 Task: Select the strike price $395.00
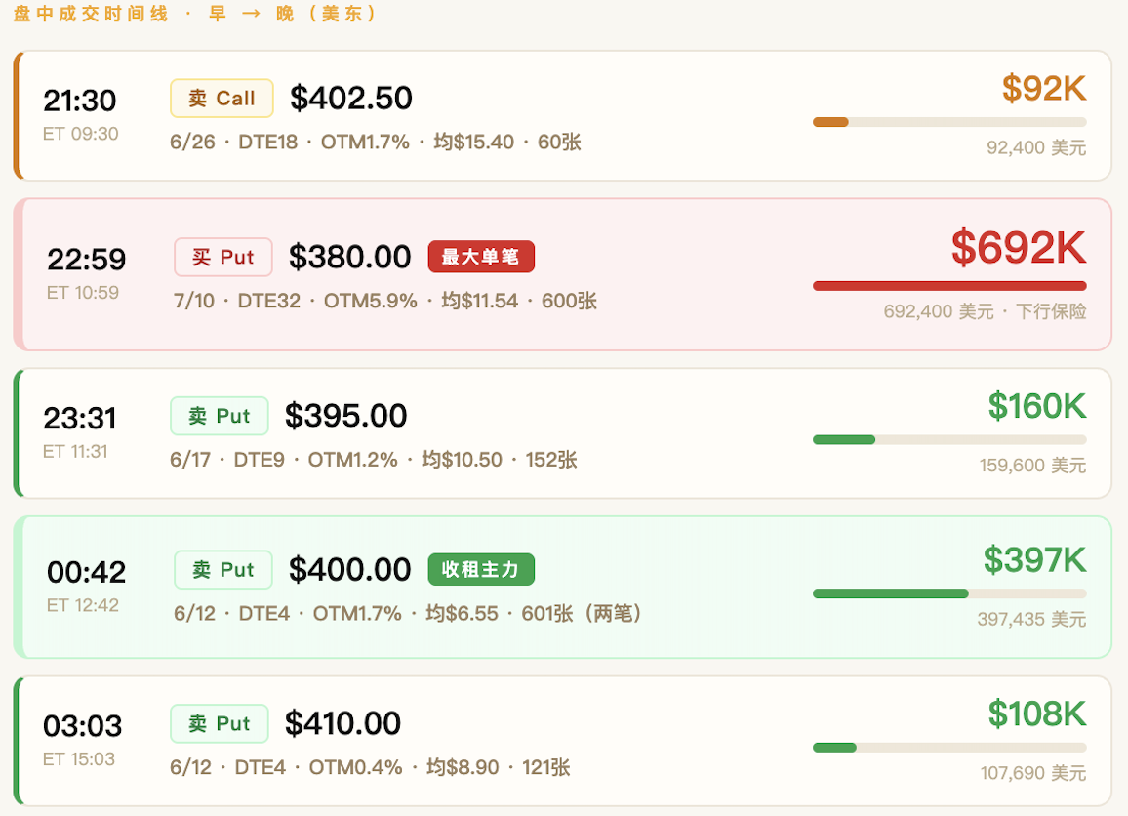[x=346, y=416]
